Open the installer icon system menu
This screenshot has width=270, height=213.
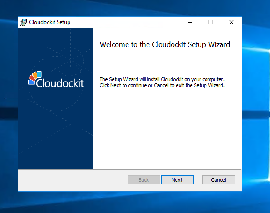(x=23, y=22)
